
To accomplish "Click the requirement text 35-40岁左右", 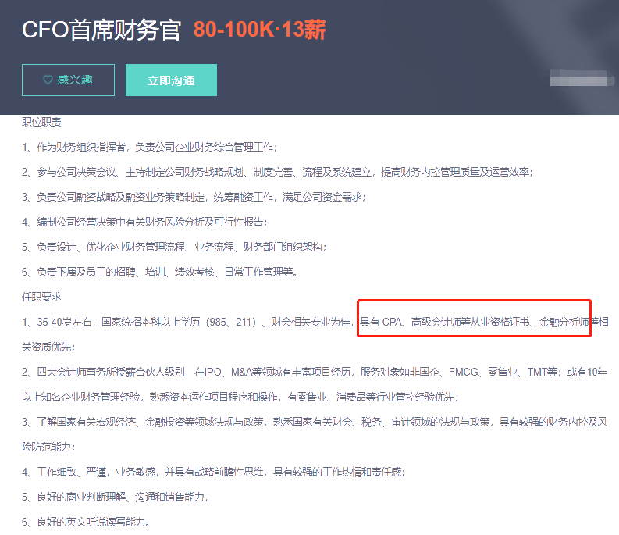I will [x=64, y=322].
